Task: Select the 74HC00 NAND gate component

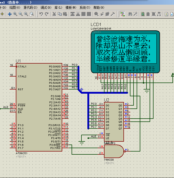Action: 112,151
